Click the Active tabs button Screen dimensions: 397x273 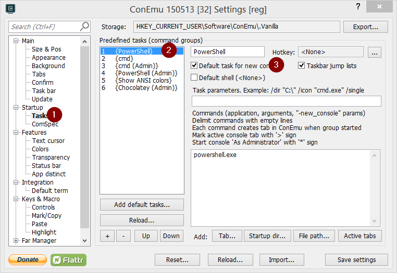360,236
